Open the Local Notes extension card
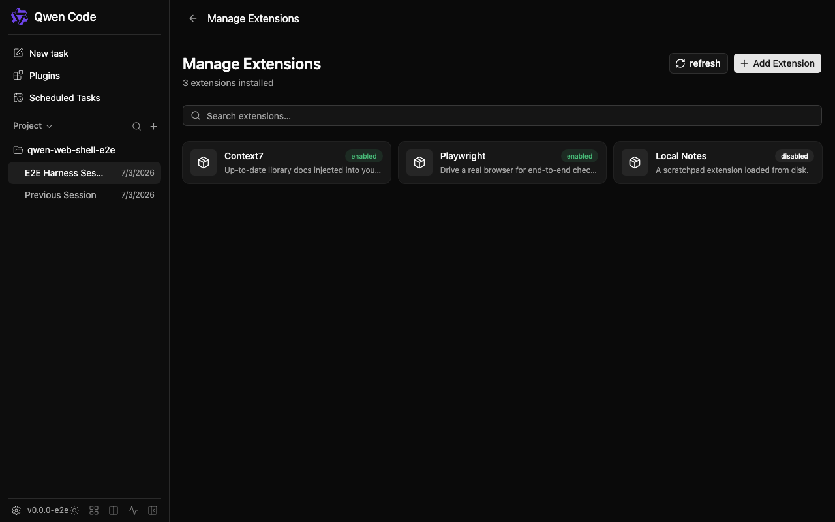 tap(718, 162)
